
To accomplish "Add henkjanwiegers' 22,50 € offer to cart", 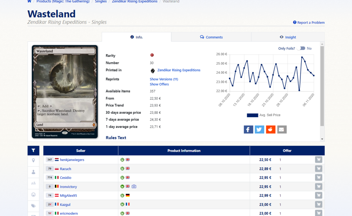I will tap(318, 160).
